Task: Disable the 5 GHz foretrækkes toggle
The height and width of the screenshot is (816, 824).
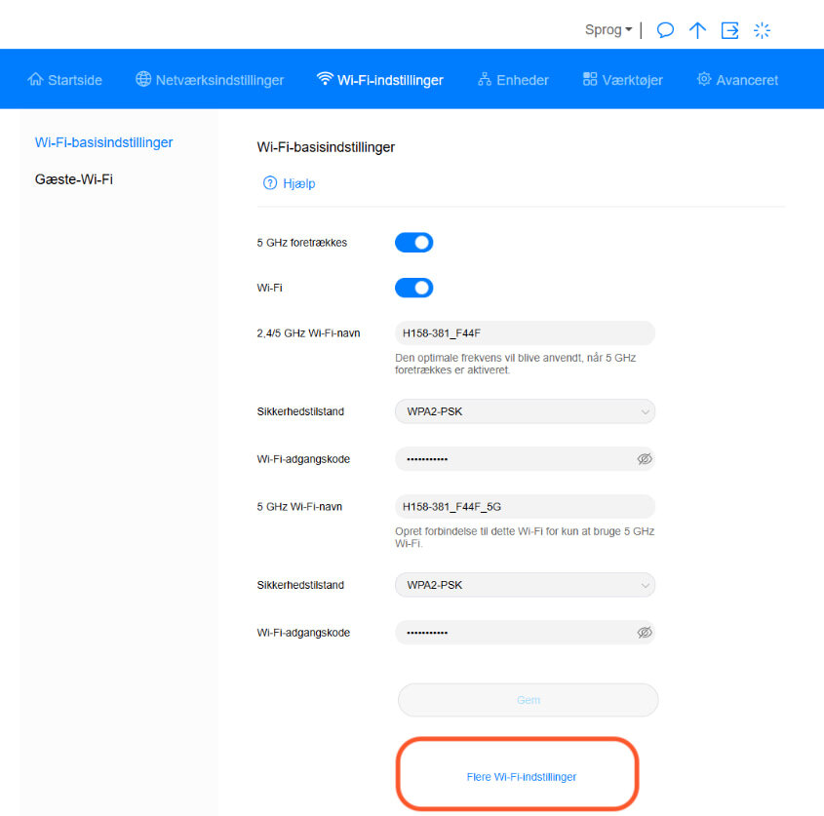Action: pyautogui.click(x=413, y=242)
